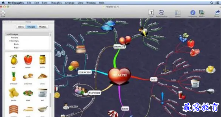Pick the bread rolls image in Media panel
Viewport: 221px width, 117px height.
pyautogui.click(x=28, y=76)
